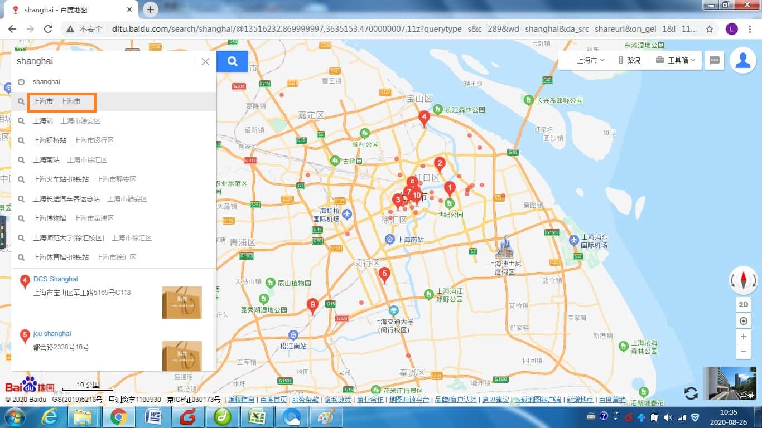This screenshot has width=762, height=428.
Task: Open a new Chrome tab
Action: coord(151,9)
